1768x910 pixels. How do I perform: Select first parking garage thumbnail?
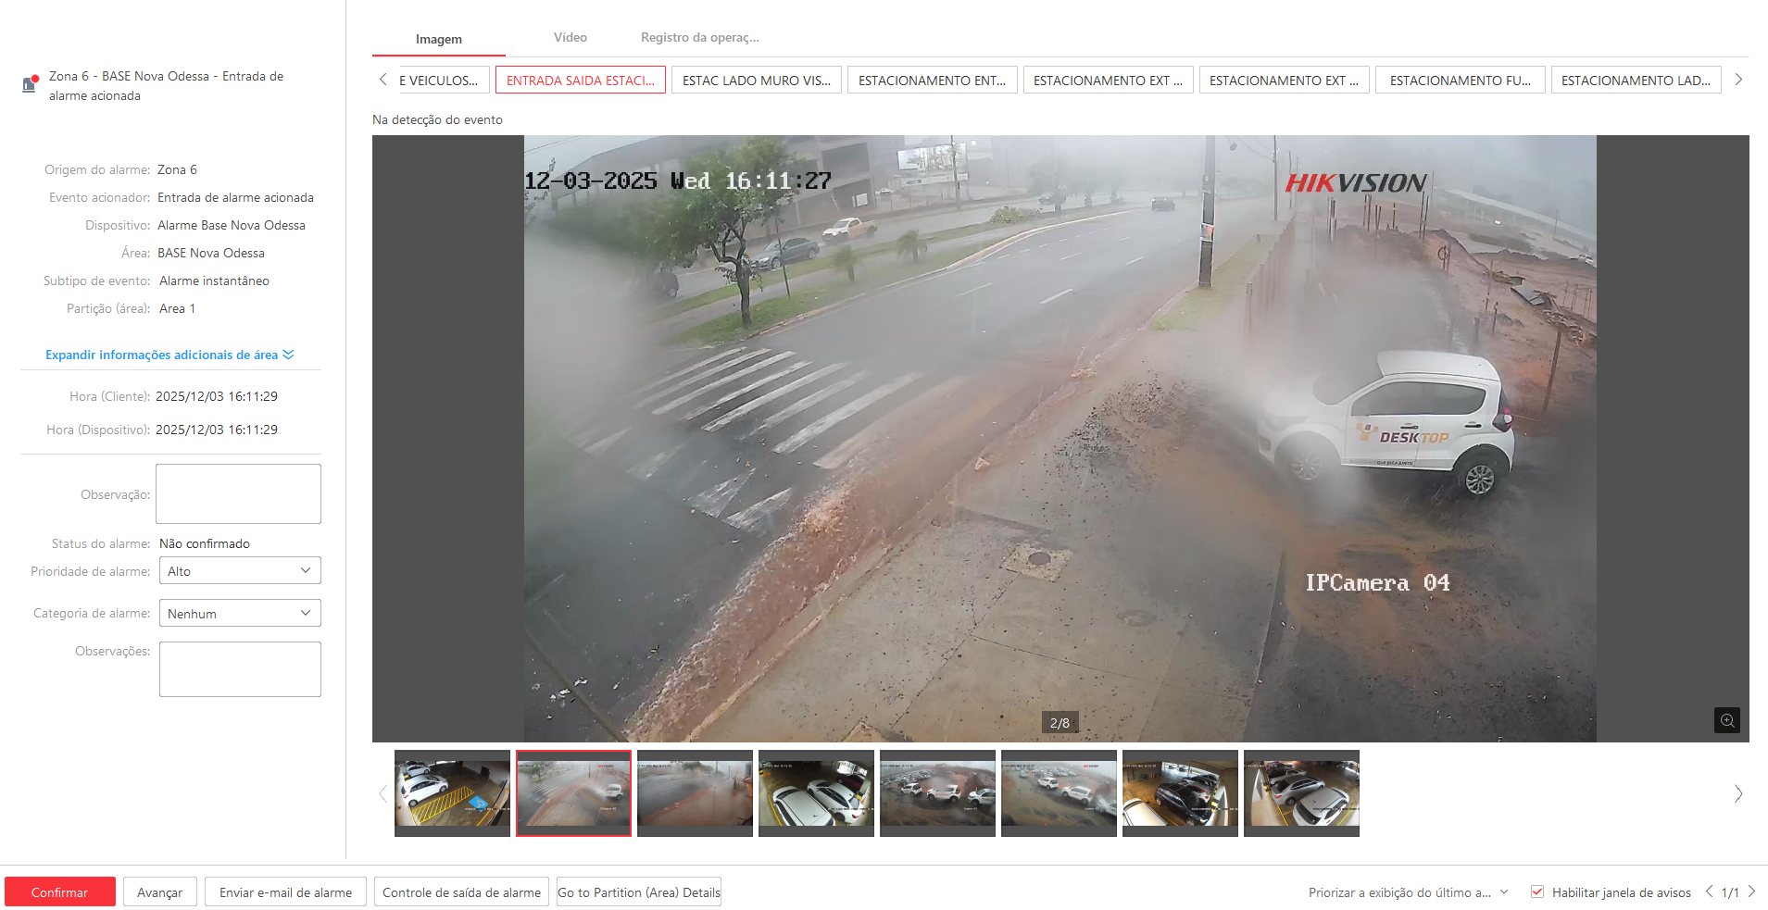point(452,792)
